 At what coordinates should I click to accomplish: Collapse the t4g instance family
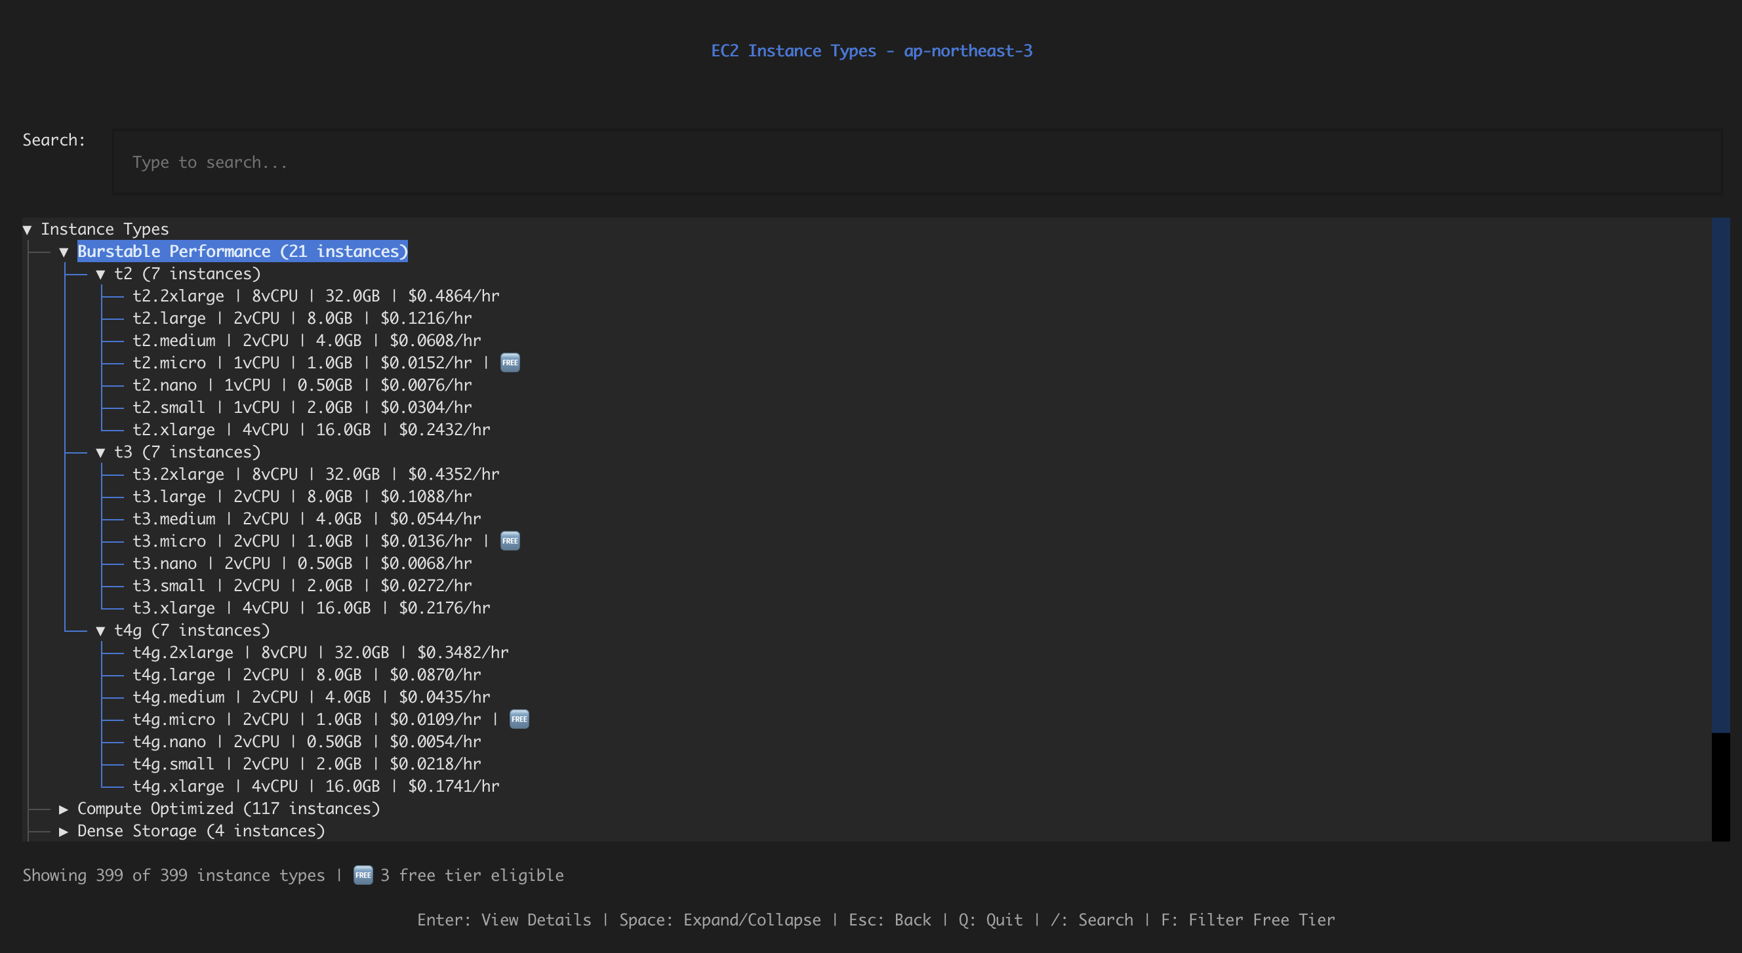(x=102, y=630)
